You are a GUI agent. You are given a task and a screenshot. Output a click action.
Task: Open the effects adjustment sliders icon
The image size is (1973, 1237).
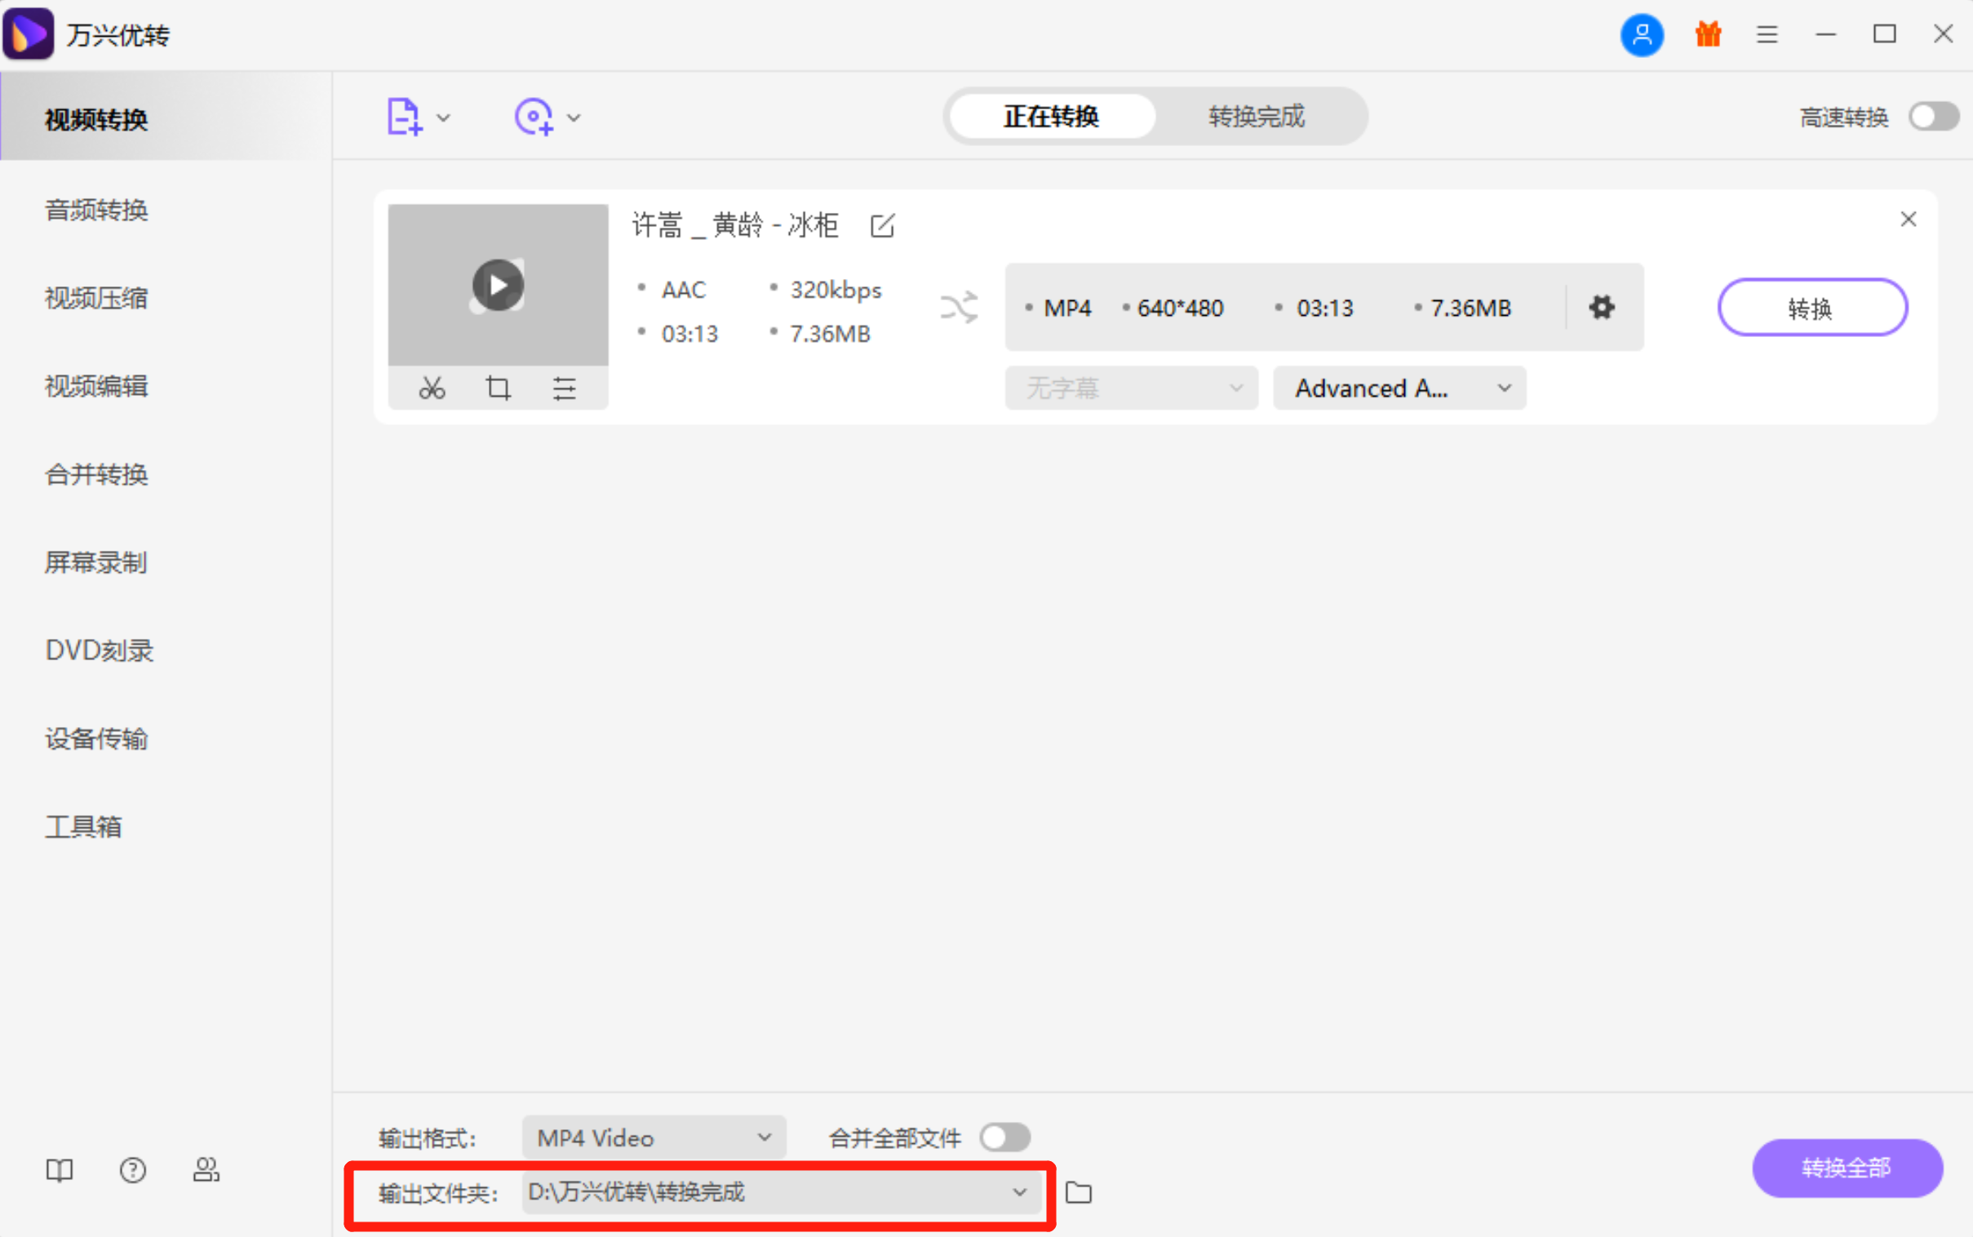point(565,388)
